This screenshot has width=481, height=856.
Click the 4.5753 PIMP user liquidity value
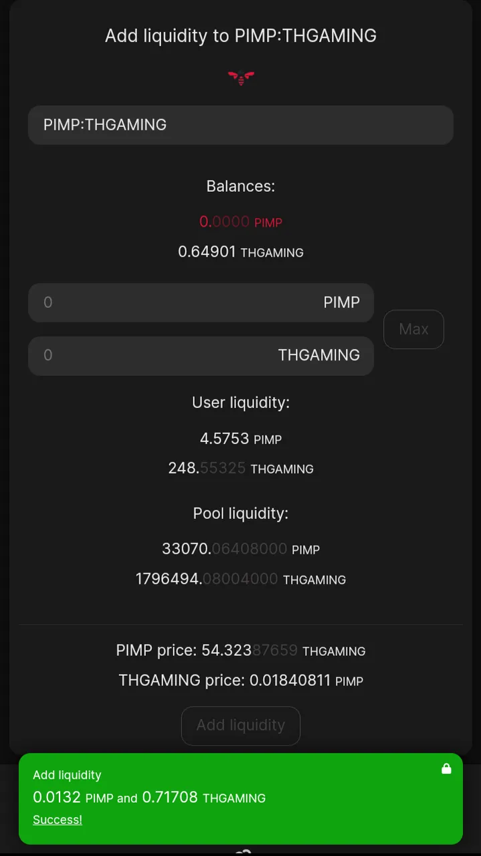pos(240,439)
